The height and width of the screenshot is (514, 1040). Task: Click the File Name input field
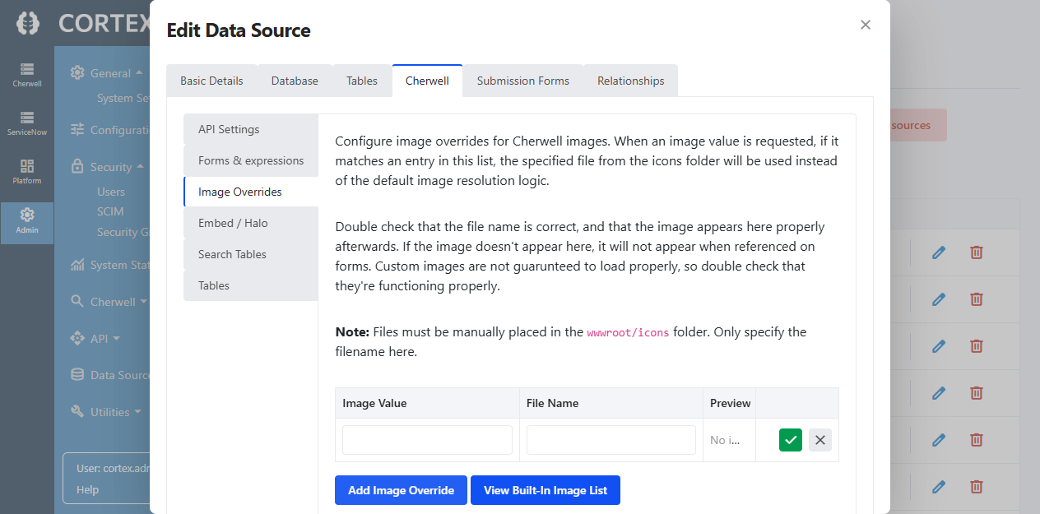[611, 440]
